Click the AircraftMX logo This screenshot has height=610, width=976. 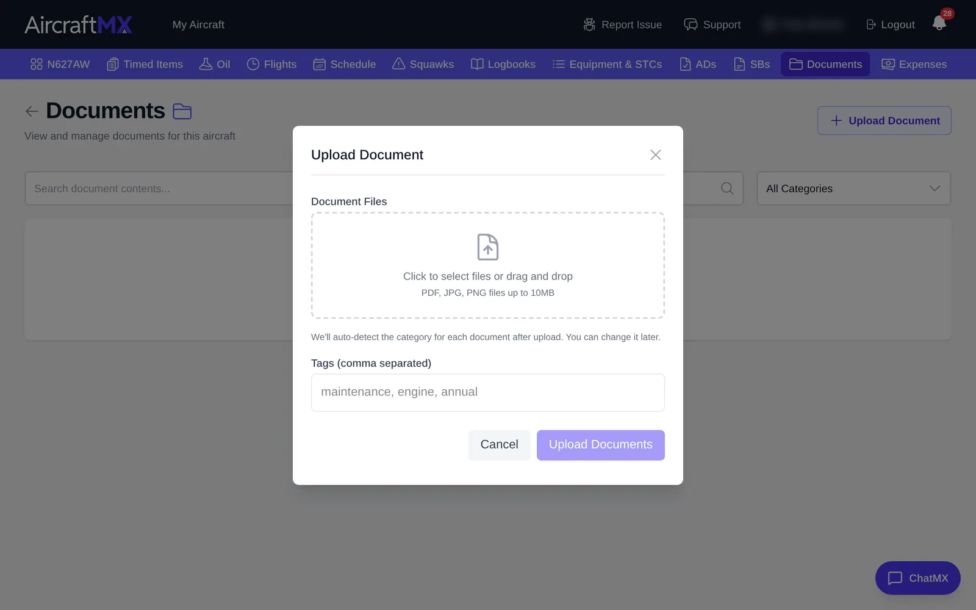[x=78, y=24]
